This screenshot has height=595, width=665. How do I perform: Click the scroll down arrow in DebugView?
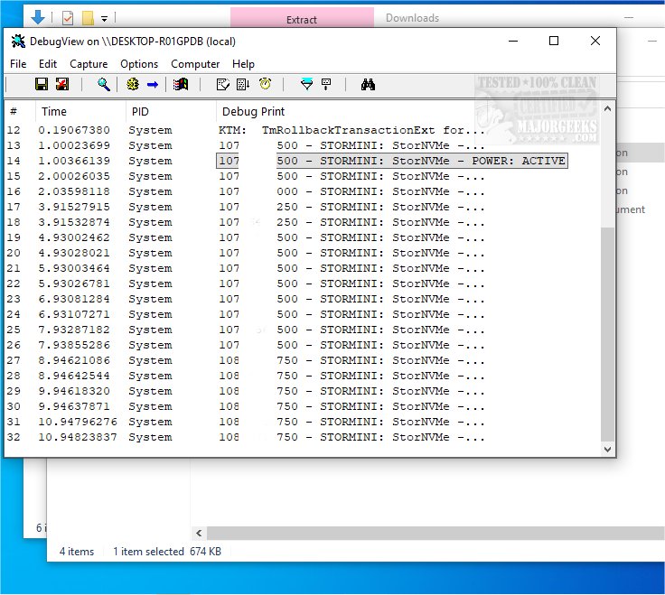point(607,450)
